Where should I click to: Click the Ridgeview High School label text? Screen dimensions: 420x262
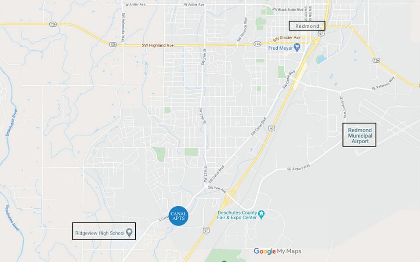click(x=100, y=233)
